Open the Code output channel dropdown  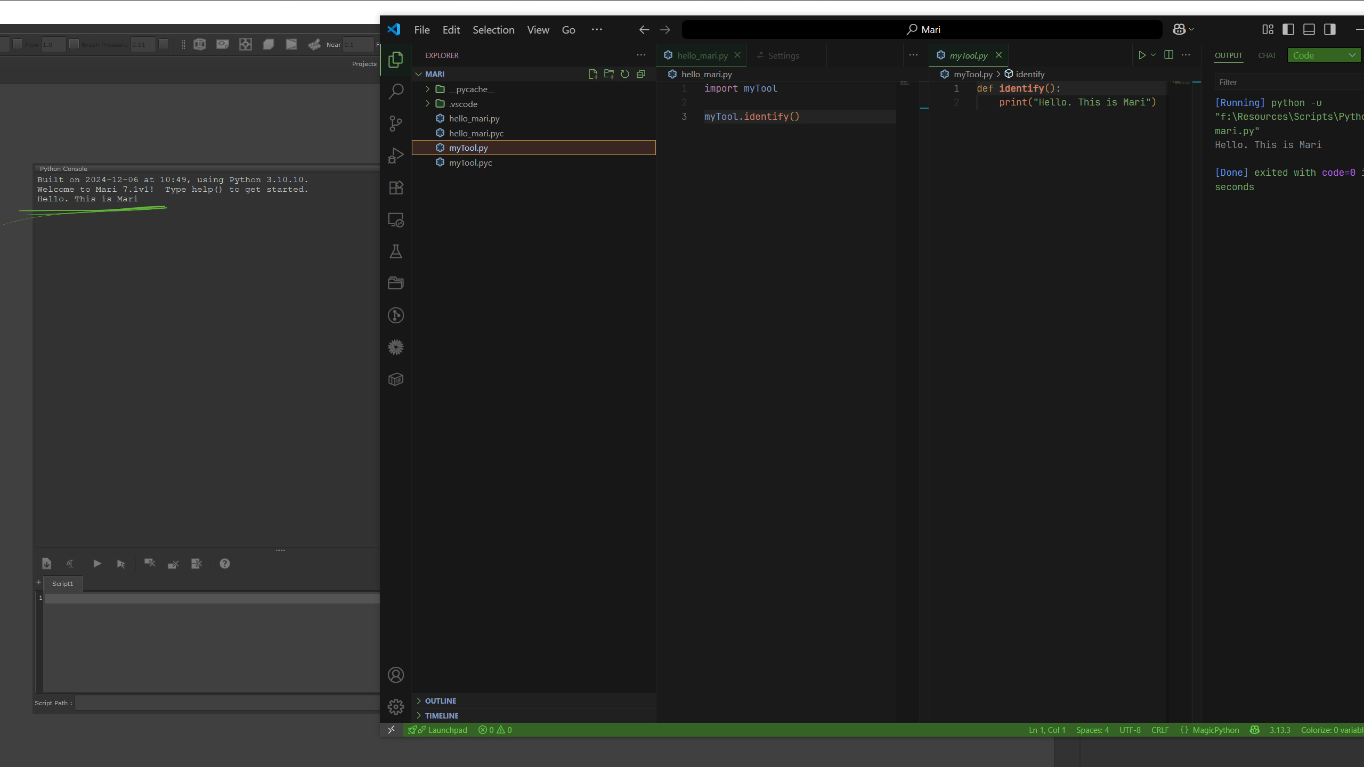(1324, 55)
